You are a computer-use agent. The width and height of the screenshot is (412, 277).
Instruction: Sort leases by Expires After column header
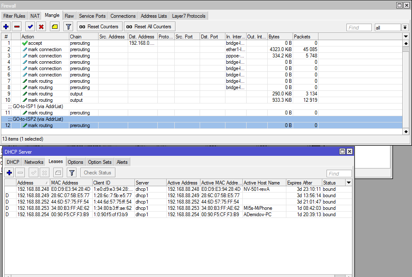pos(304,182)
